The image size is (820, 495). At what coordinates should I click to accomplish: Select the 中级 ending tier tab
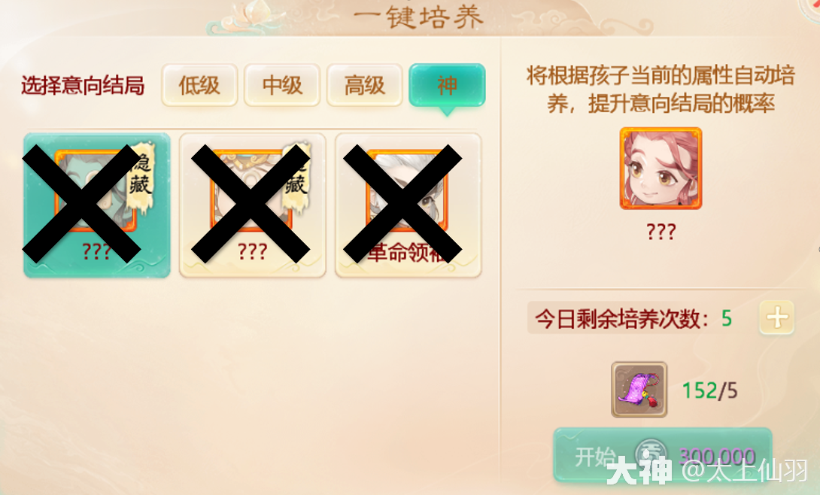[282, 85]
